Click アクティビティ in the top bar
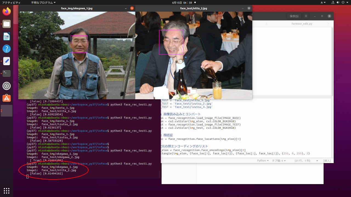Viewport: 351px width, 197px height. 11,2
